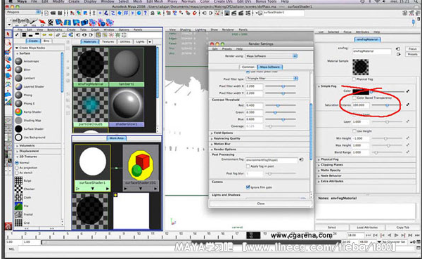Click Select button below notes
422x259 pixels.
pos(331,227)
